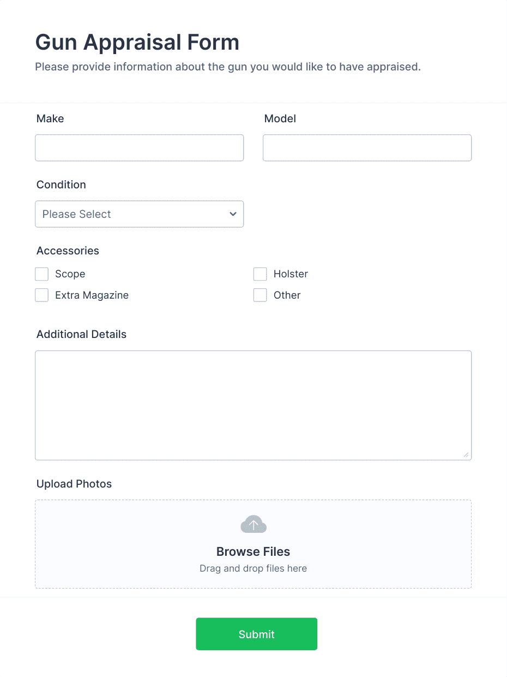Click the Browse Files link
Viewport: 507px width, 677px height.
point(253,551)
